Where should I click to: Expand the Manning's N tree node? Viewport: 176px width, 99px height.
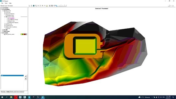[x=5, y=26]
